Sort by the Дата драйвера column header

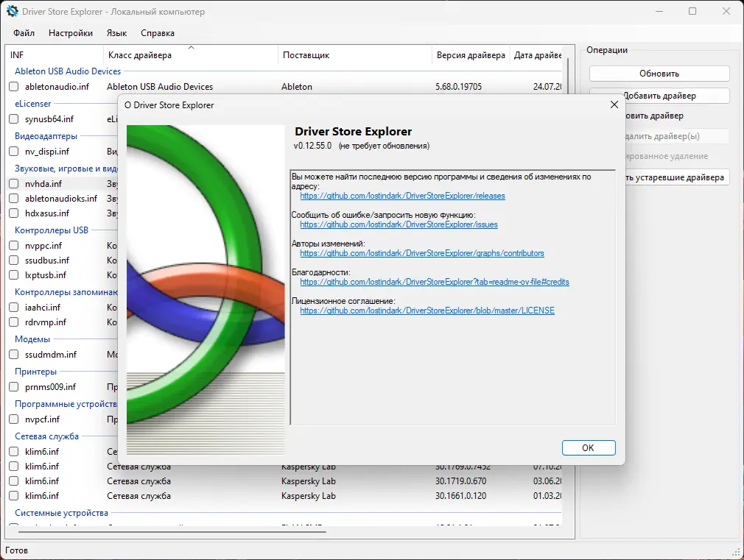point(537,55)
